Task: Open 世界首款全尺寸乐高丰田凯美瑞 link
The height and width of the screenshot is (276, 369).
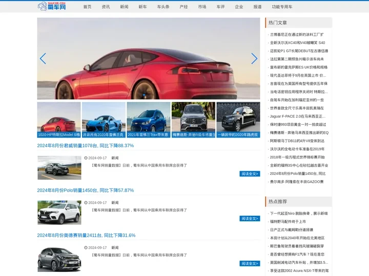Action: (x=297, y=108)
